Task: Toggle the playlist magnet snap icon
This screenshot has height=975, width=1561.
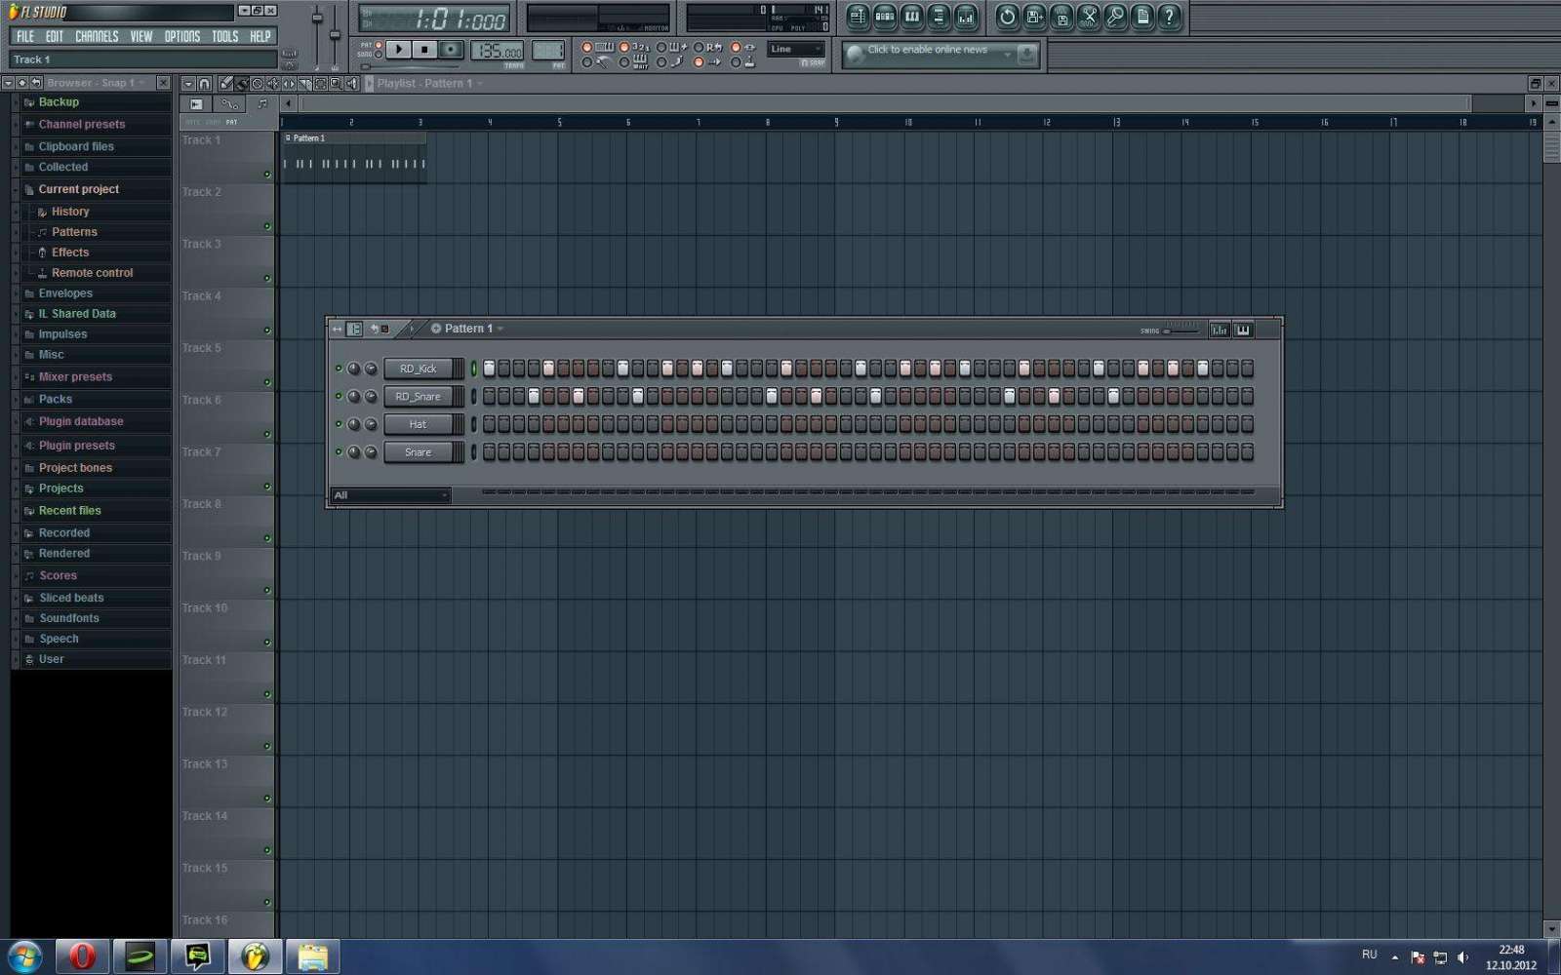Action: pyautogui.click(x=204, y=84)
